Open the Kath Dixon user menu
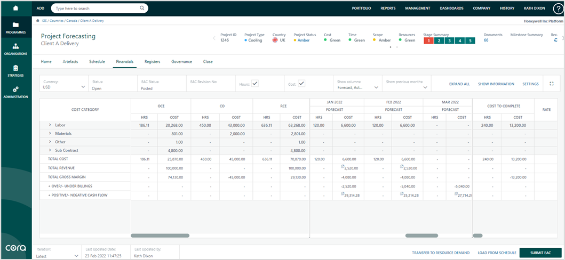Viewport: 565px width, 260px height. point(536,9)
